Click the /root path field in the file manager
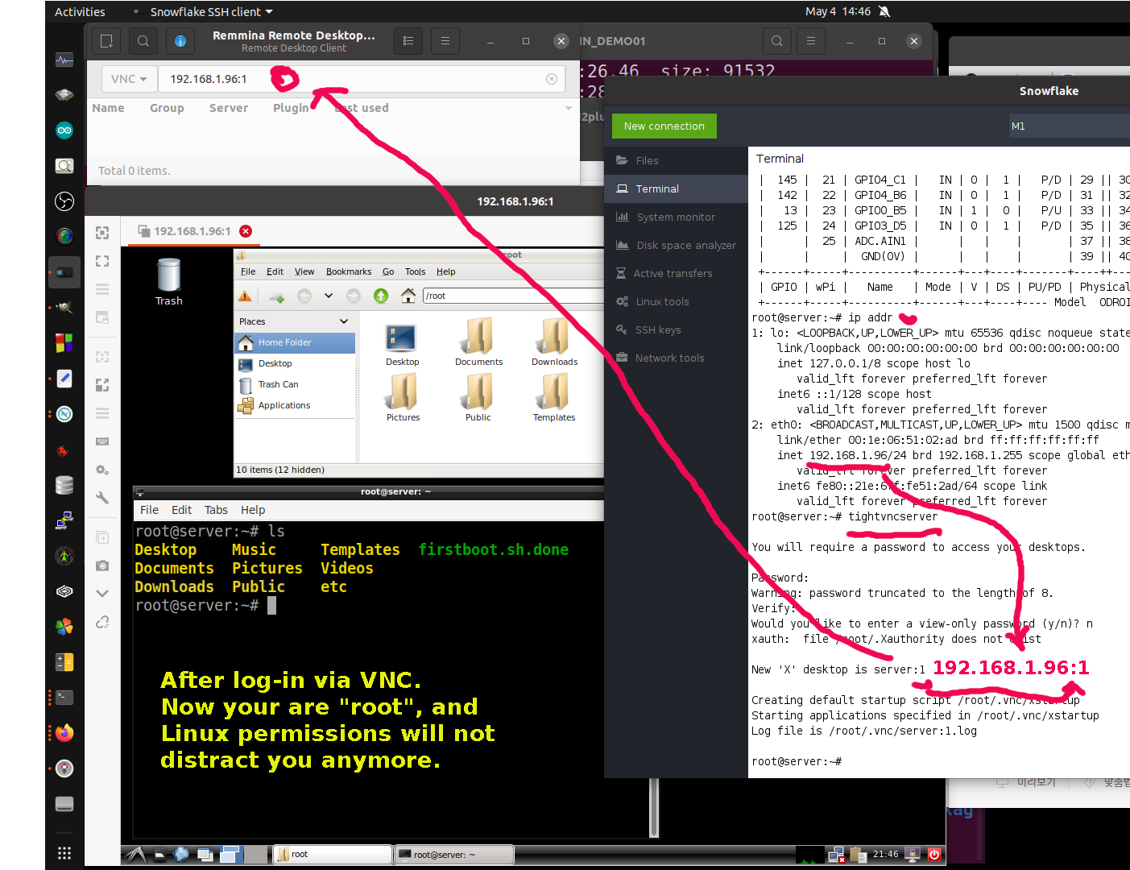Viewport: 1130px width, 870px height. pyautogui.click(x=513, y=296)
